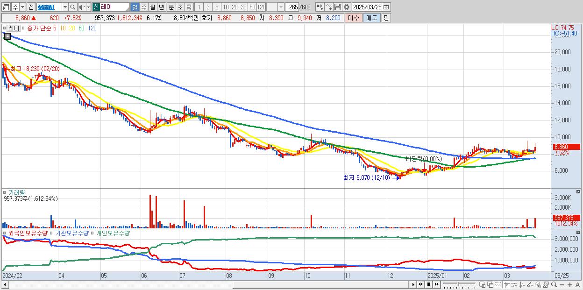Click the magnifier zoom icon in bottom toolbar

click(554, 284)
